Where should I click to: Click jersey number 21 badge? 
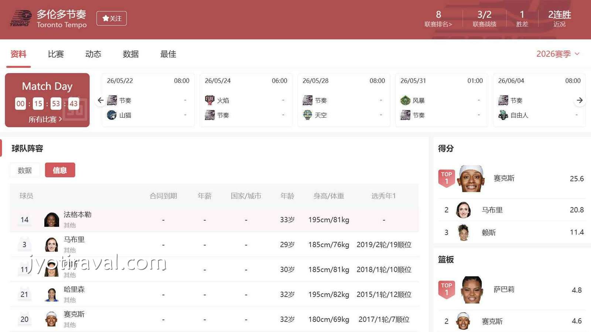point(24,294)
